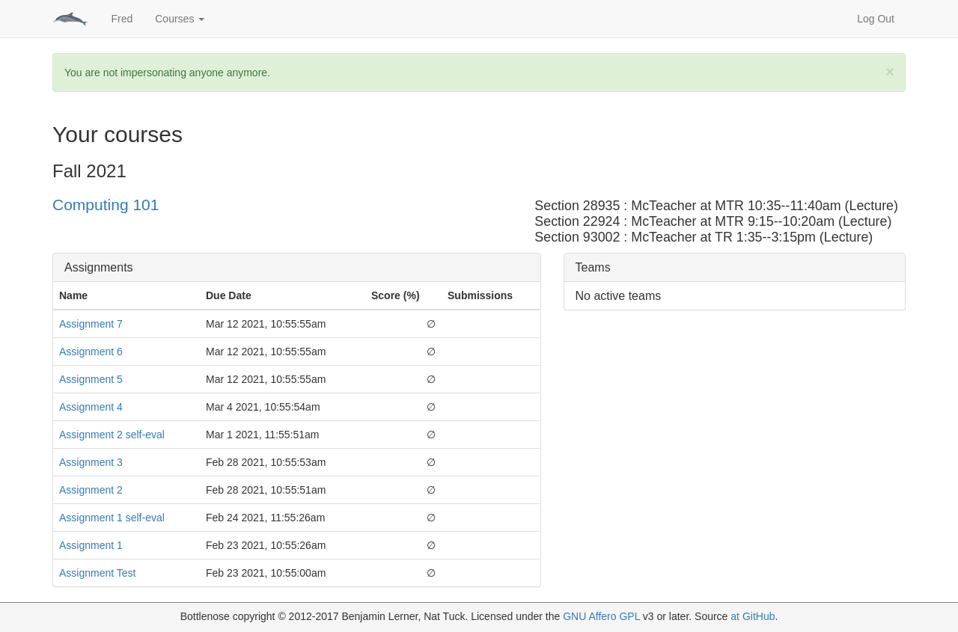Open Assignment 2 link
958x632 pixels.
[91, 490]
